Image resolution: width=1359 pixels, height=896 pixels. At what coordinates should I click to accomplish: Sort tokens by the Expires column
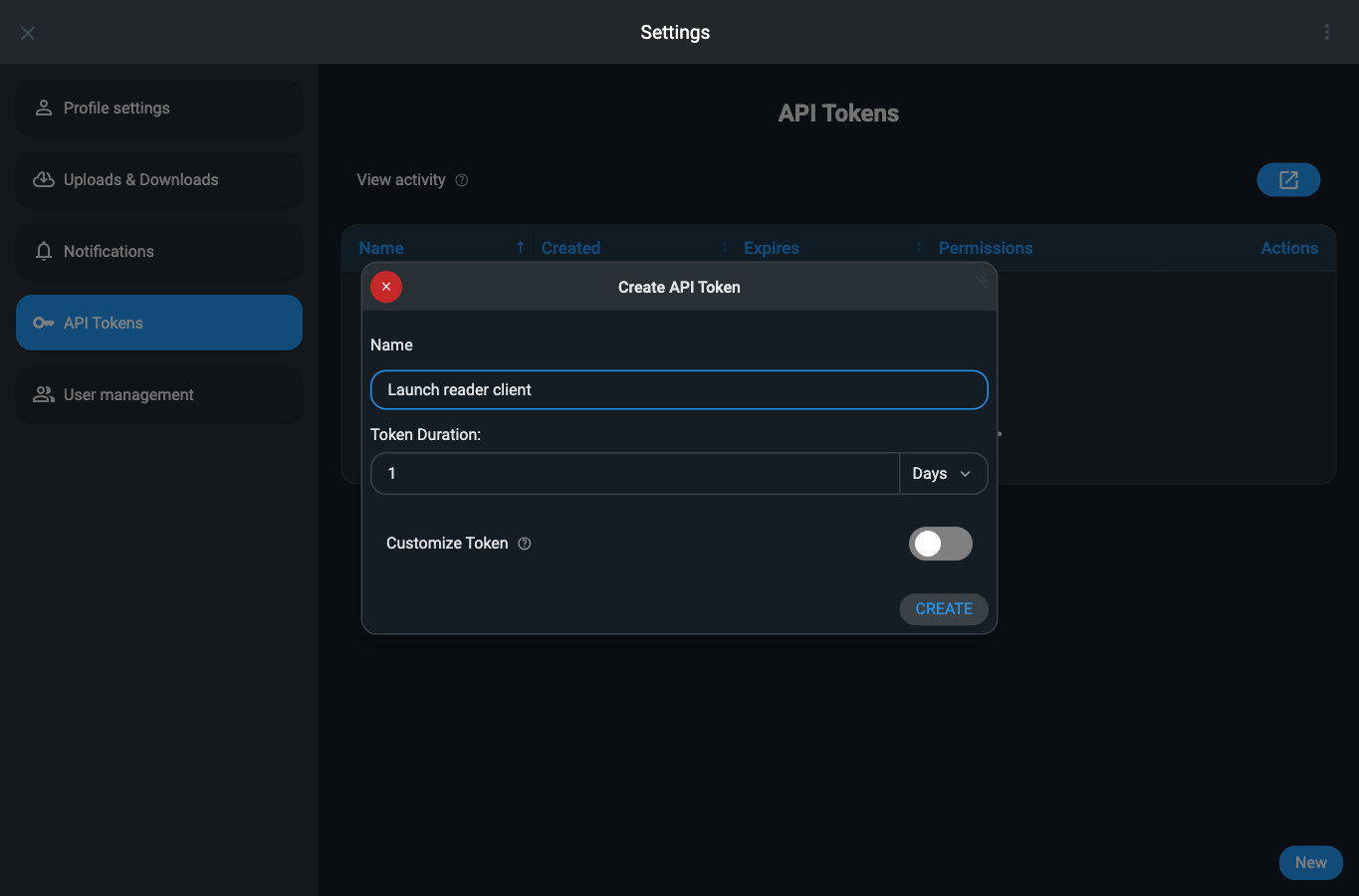(x=772, y=248)
